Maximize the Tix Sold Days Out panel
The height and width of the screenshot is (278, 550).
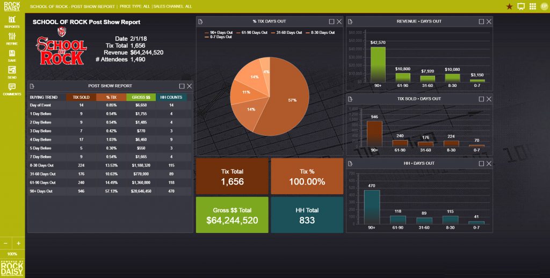(481, 99)
